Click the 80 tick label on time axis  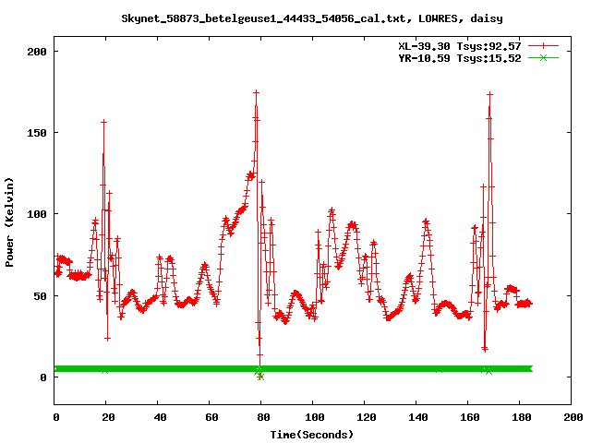pyautogui.click(x=263, y=417)
